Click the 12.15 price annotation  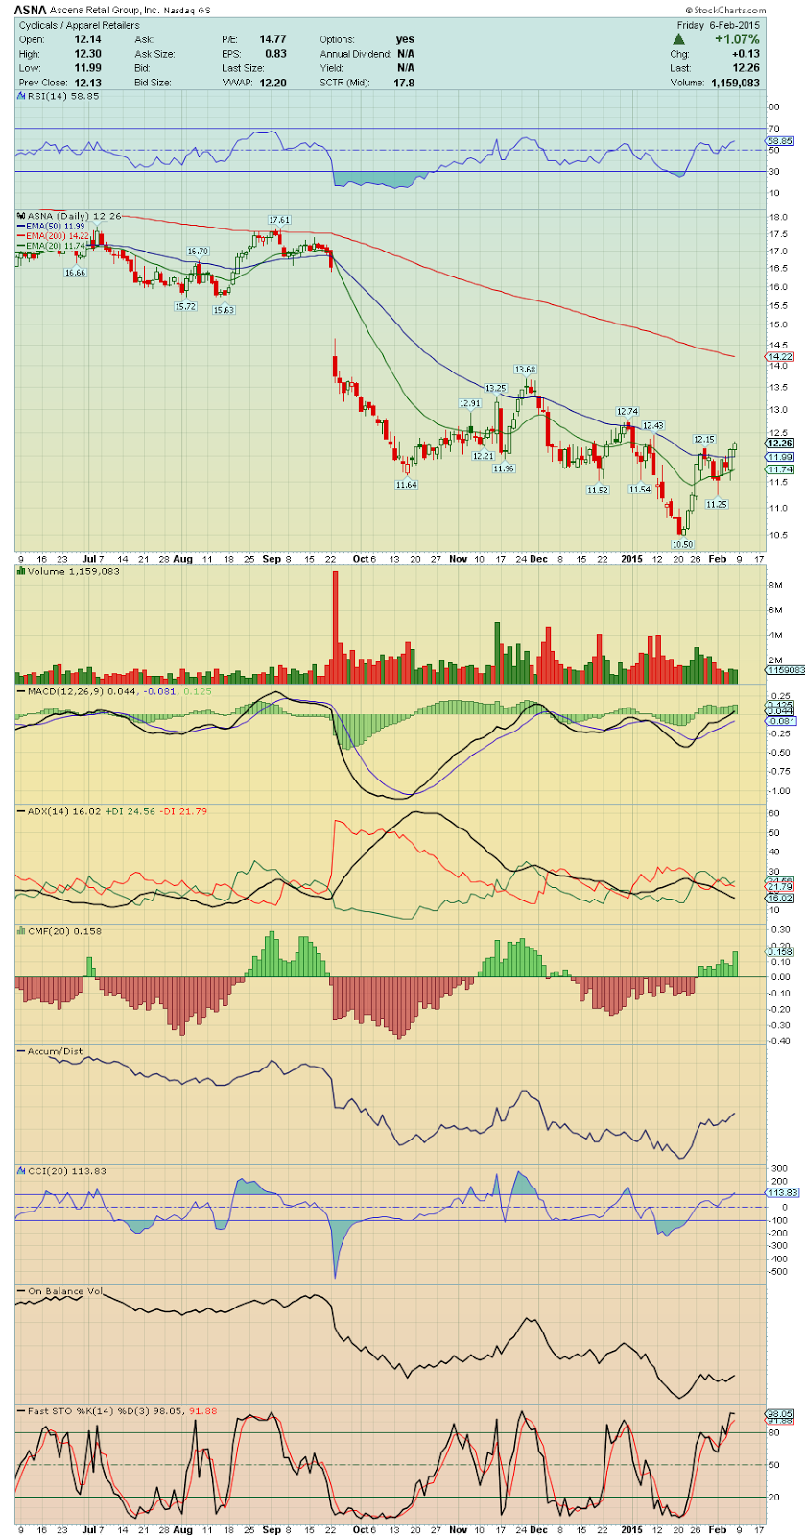pos(704,440)
